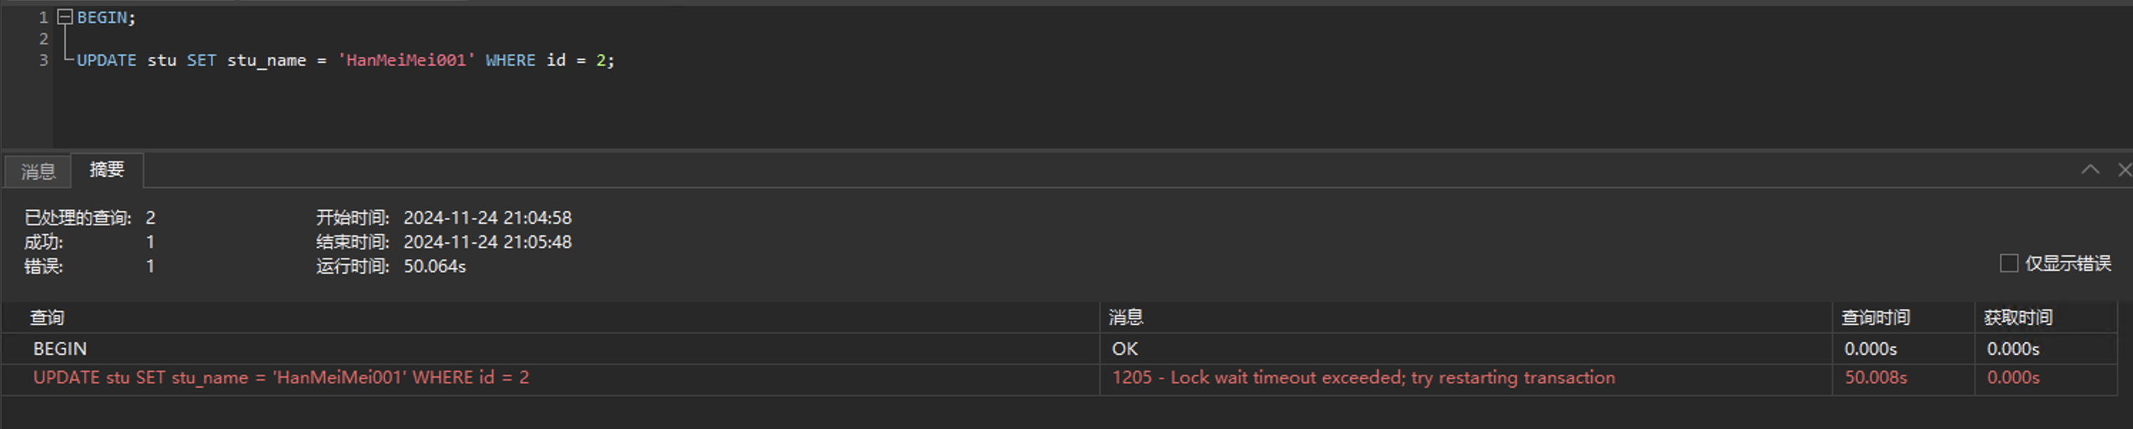Place cursor in the 'HanMeiMei001' string
2133x429 pixels.
tap(406, 61)
